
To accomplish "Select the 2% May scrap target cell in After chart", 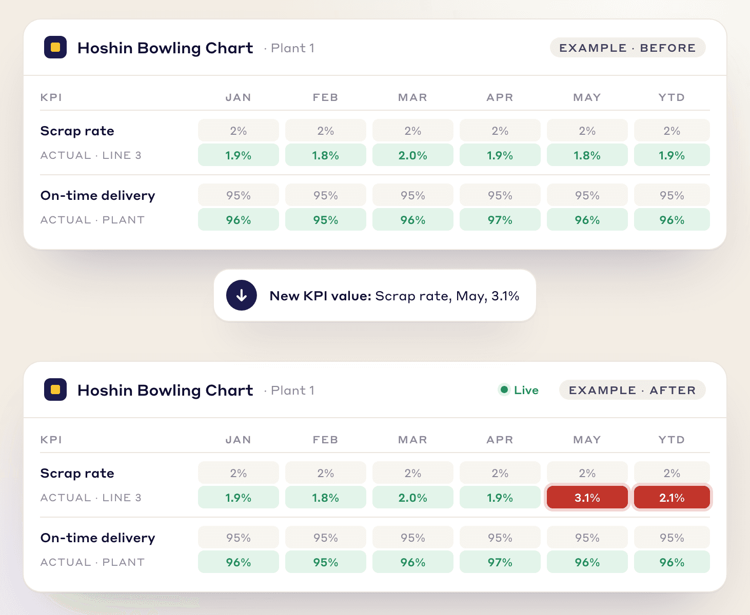I will (x=587, y=473).
